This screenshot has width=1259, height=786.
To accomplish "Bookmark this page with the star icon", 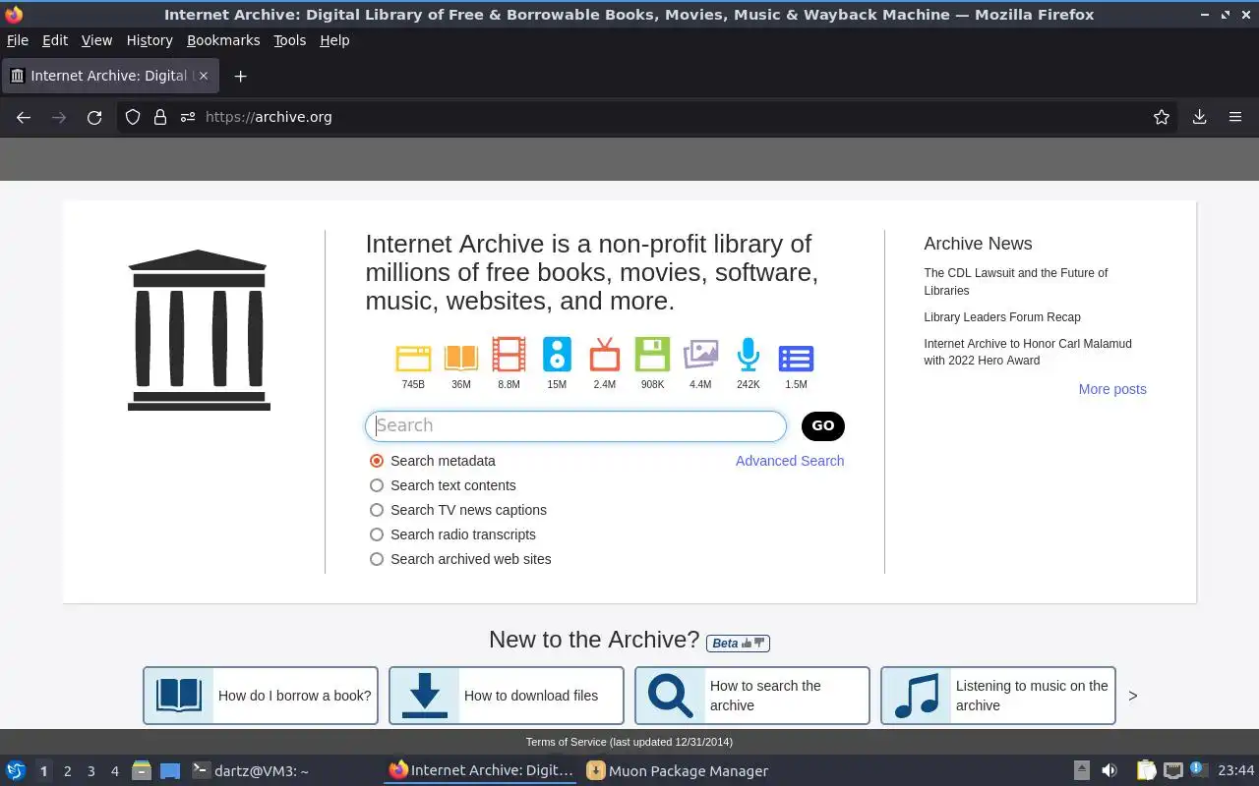I will point(1162,117).
